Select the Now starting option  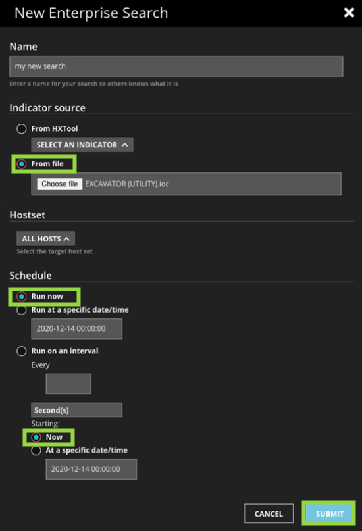[x=36, y=437]
